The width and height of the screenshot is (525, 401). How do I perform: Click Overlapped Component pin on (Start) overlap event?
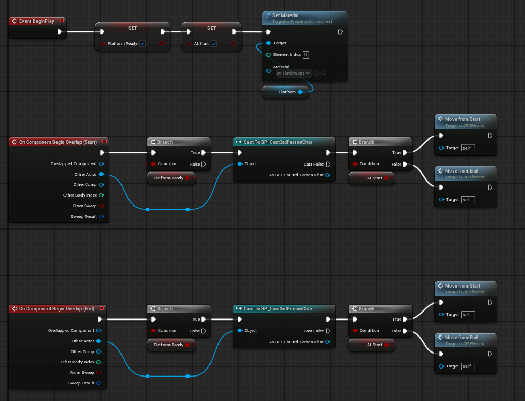point(101,164)
